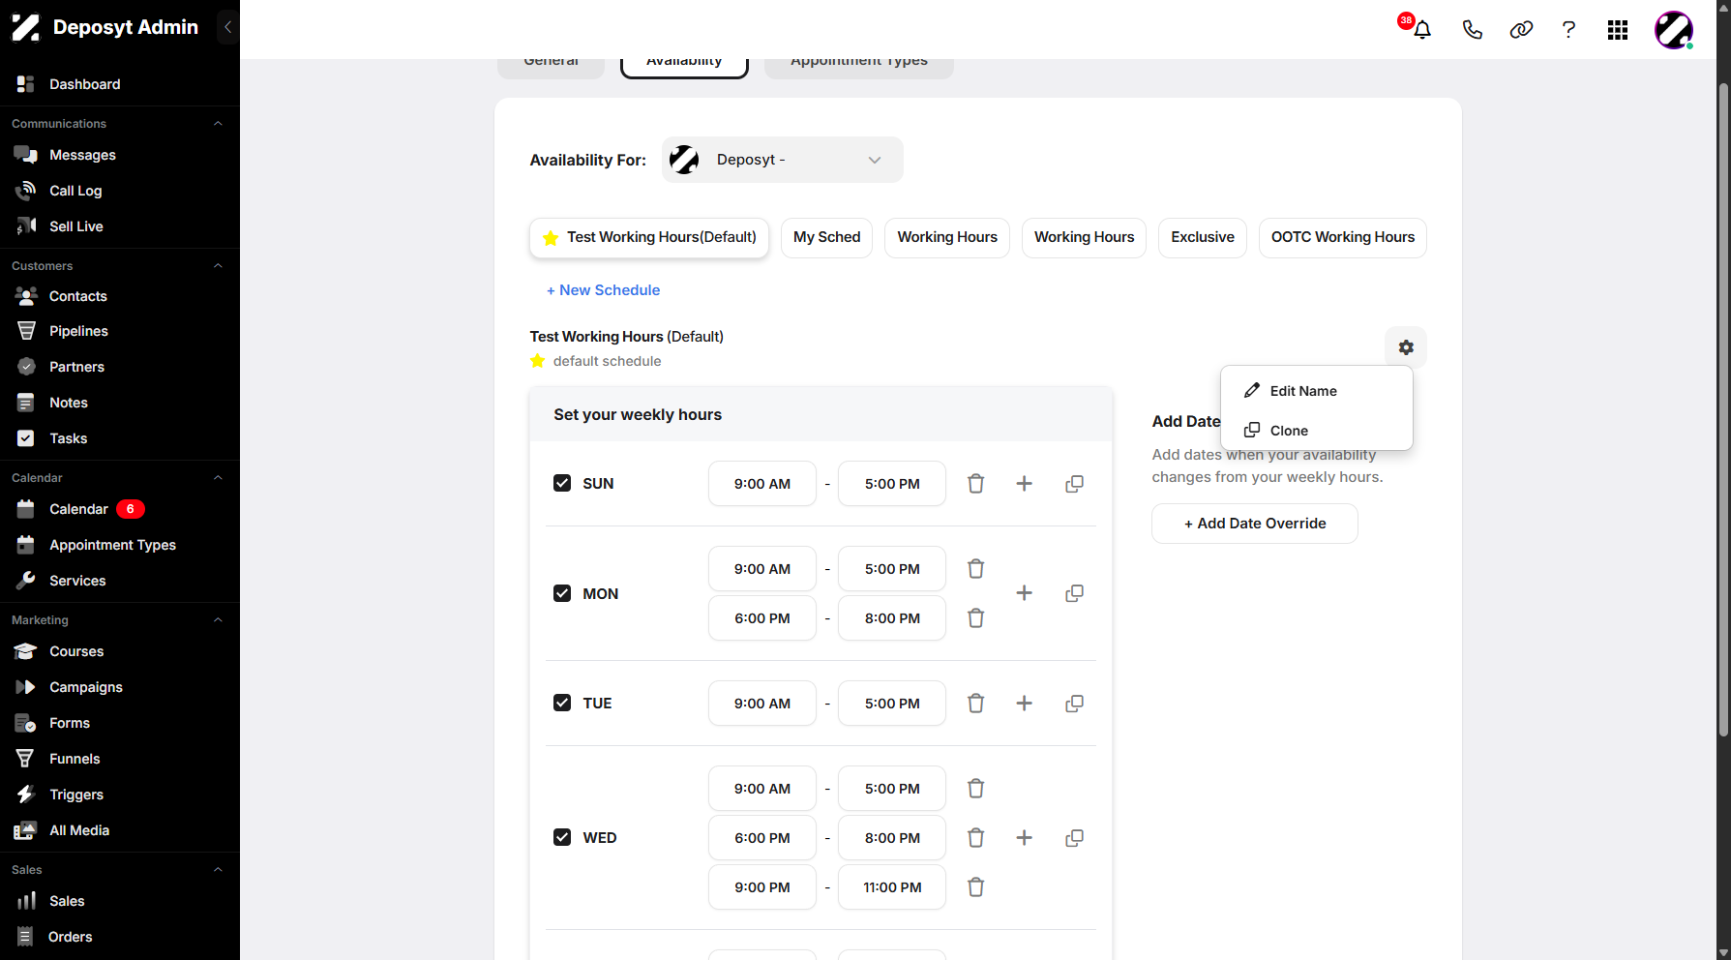Collapse the Communications section
Viewport: 1731px width, 960px height.
pyautogui.click(x=218, y=124)
